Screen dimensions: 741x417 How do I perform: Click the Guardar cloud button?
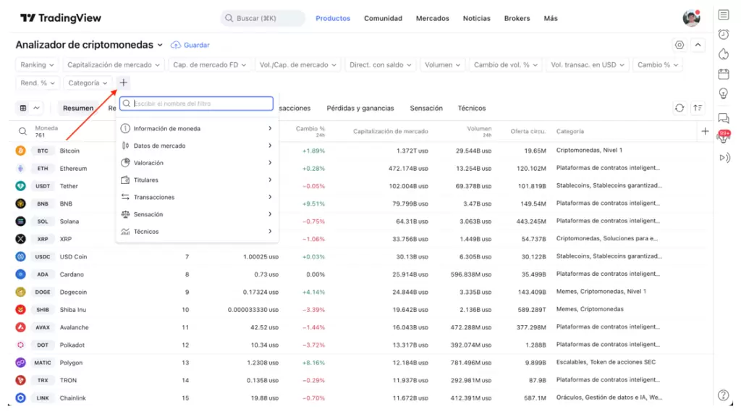coord(190,45)
